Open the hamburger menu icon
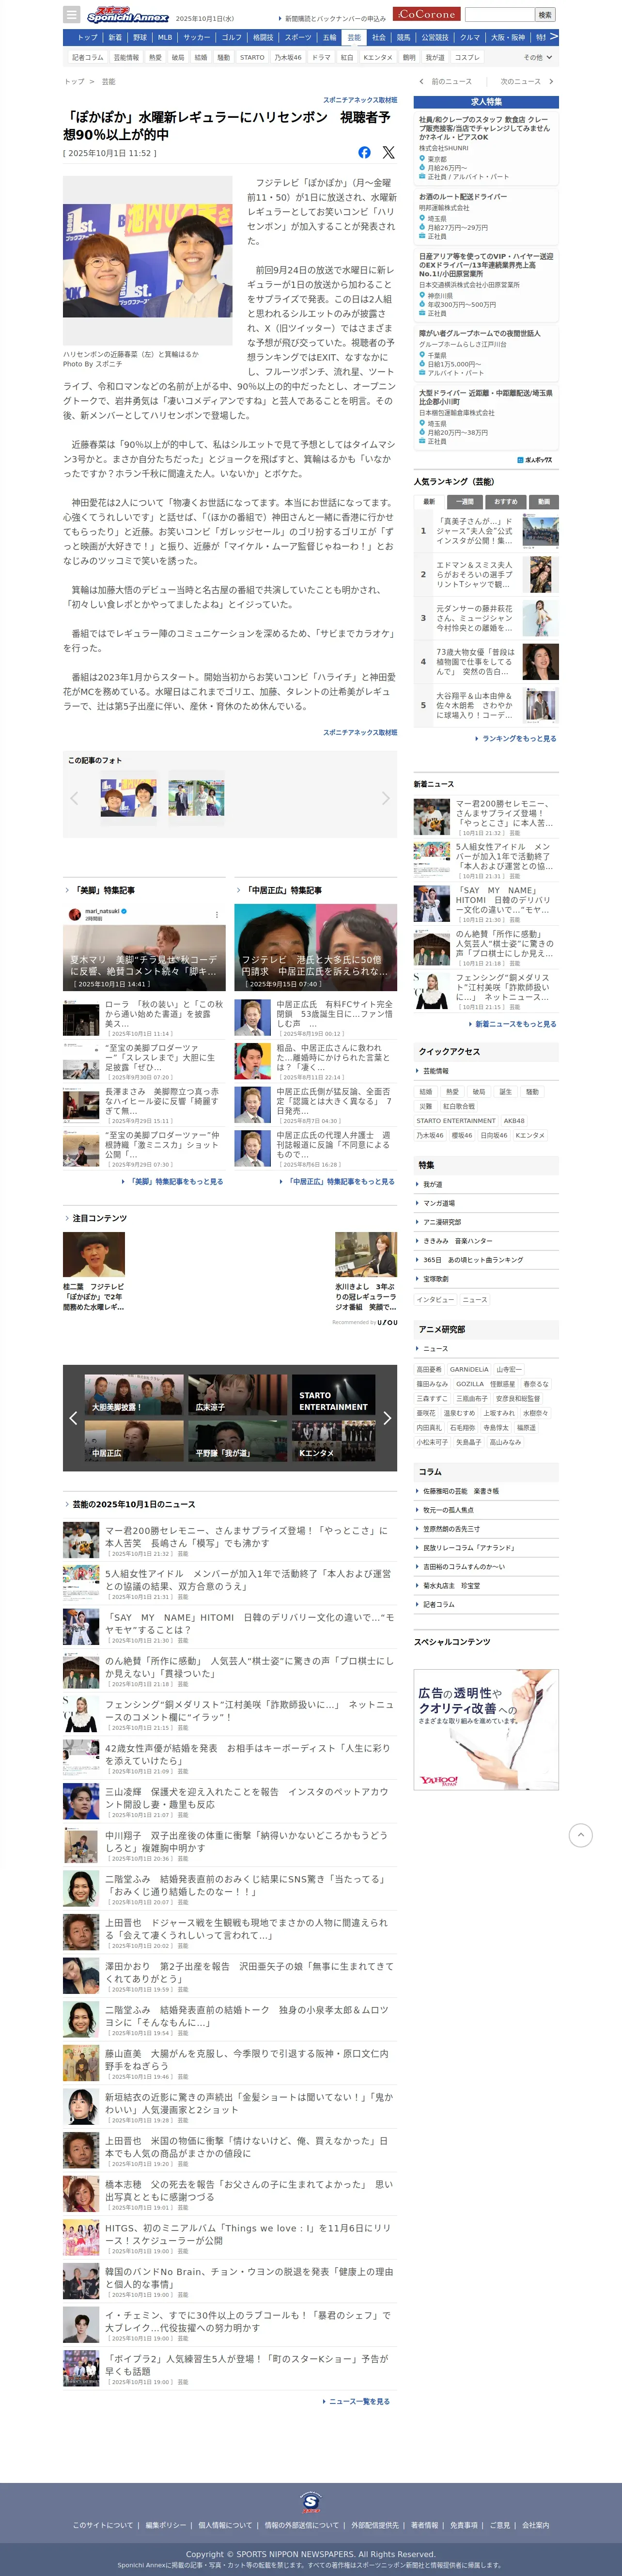The image size is (622, 2576). coord(71,15)
